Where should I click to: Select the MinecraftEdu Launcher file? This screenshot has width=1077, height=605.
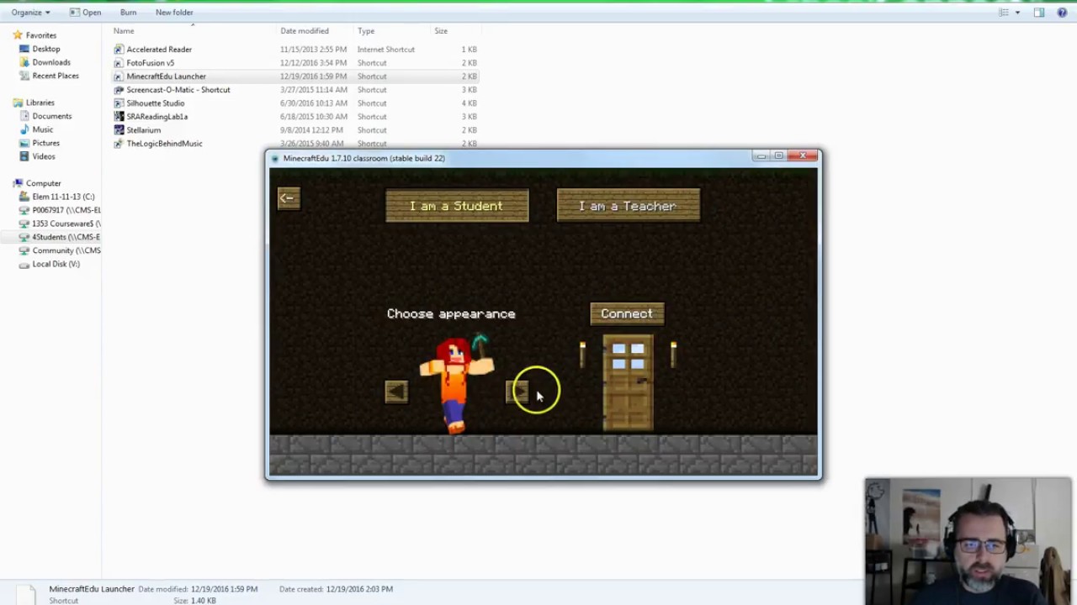point(166,76)
